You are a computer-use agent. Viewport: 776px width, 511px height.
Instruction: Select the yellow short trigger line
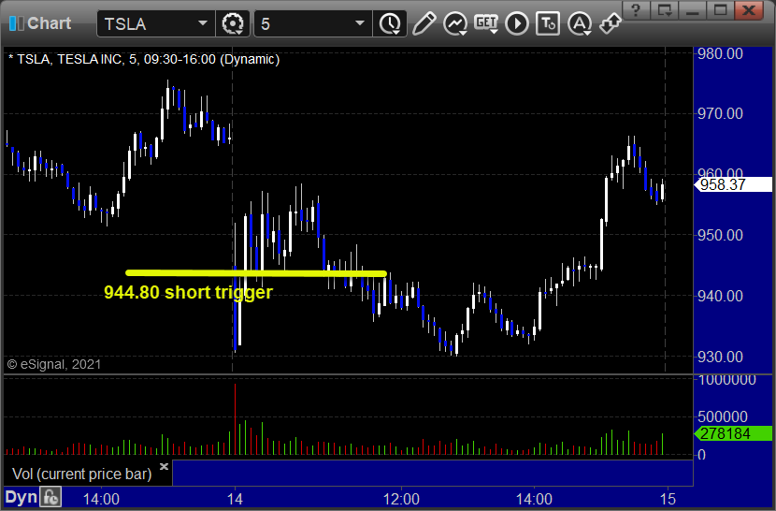[256, 273]
